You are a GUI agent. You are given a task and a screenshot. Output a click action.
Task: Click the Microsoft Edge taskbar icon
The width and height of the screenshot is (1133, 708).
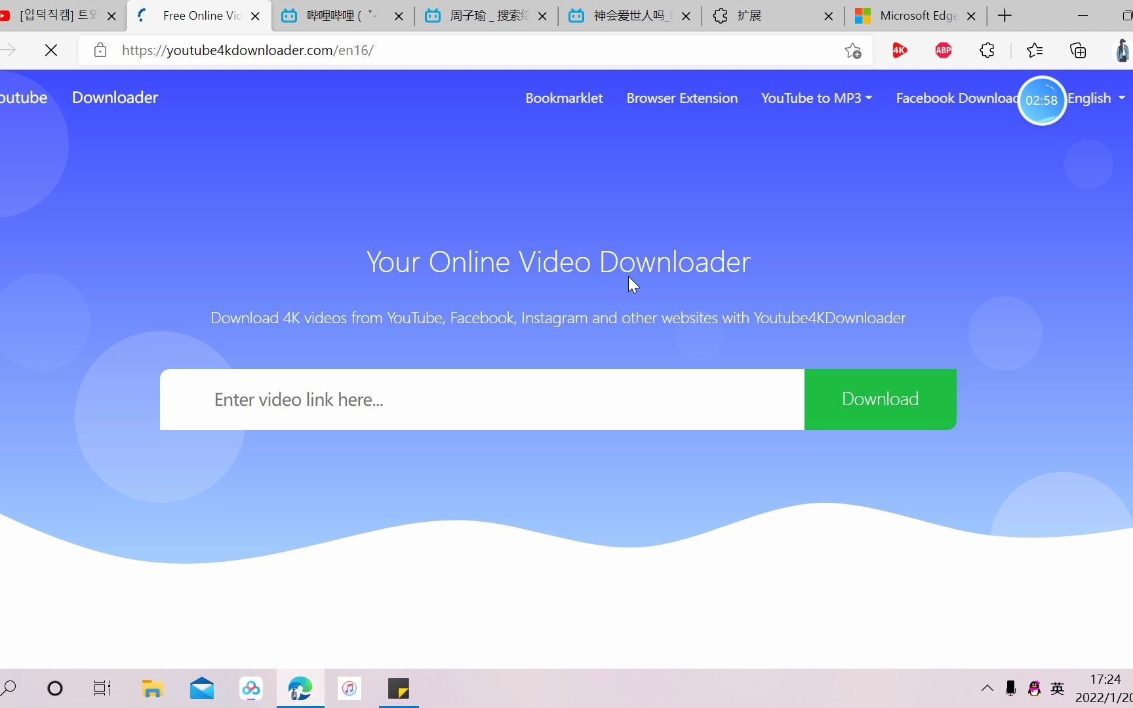[x=300, y=688]
